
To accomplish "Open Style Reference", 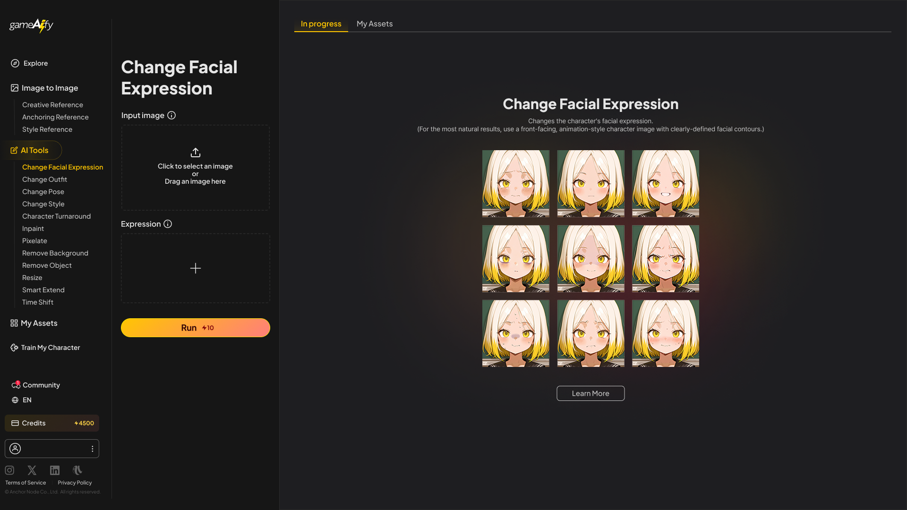I will click(x=47, y=129).
